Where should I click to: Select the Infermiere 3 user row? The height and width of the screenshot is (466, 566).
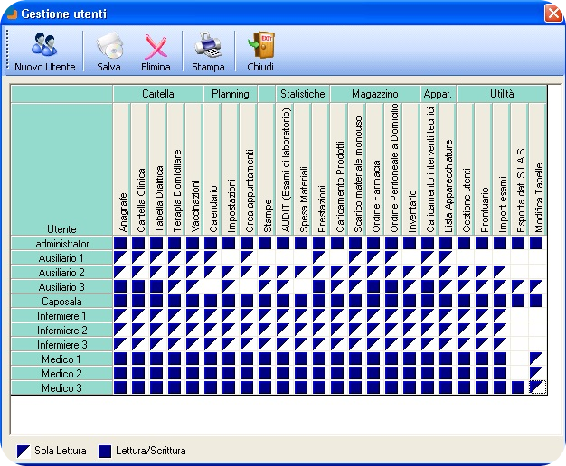[61, 344]
